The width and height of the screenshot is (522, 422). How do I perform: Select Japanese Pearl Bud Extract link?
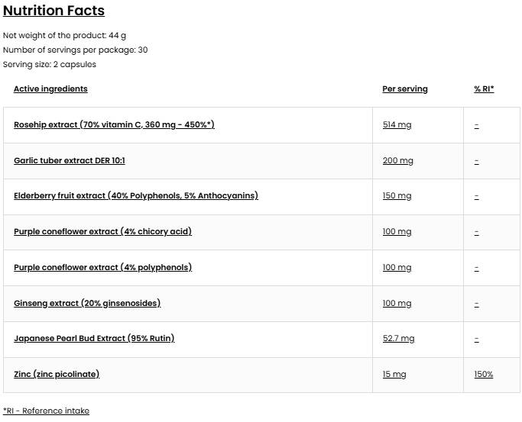click(x=94, y=338)
